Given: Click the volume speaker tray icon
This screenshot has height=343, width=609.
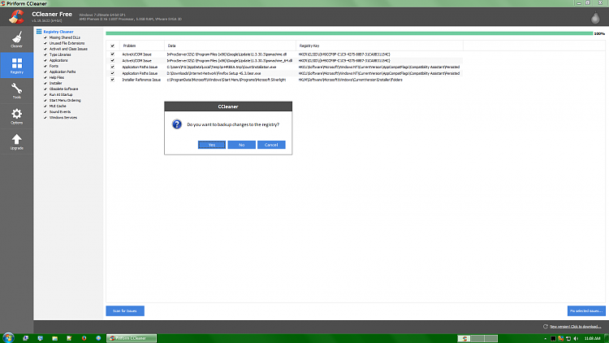Looking at the screenshot, I should point(576,338).
